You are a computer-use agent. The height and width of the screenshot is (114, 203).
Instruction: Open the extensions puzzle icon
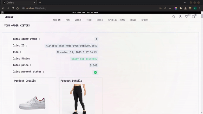[x=180, y=8]
